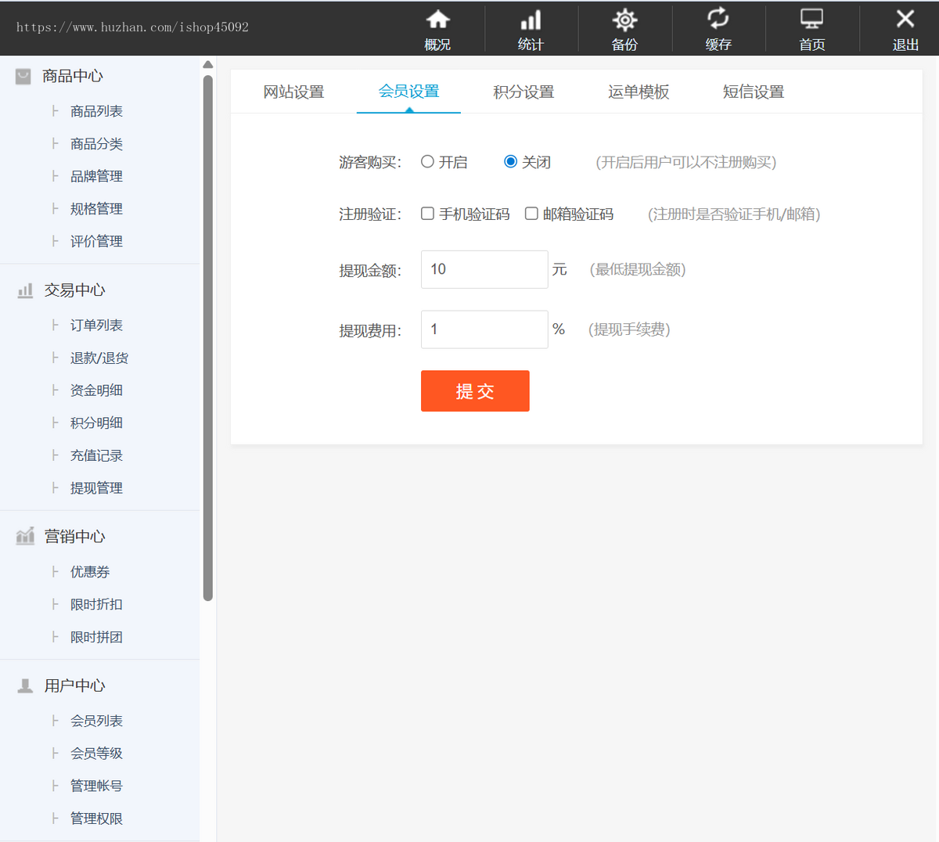939x842 pixels.
Task: Collapse the 商品中心 section heading
Action: click(x=73, y=76)
